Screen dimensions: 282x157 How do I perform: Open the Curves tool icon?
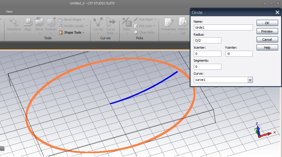click(x=98, y=22)
